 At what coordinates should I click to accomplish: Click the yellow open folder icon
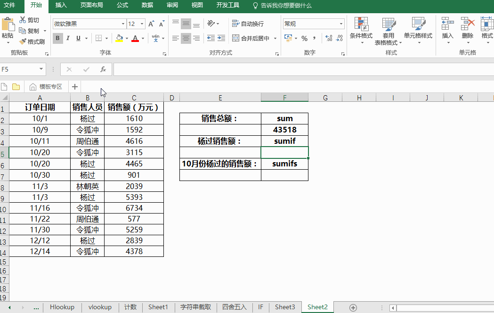coord(16,87)
